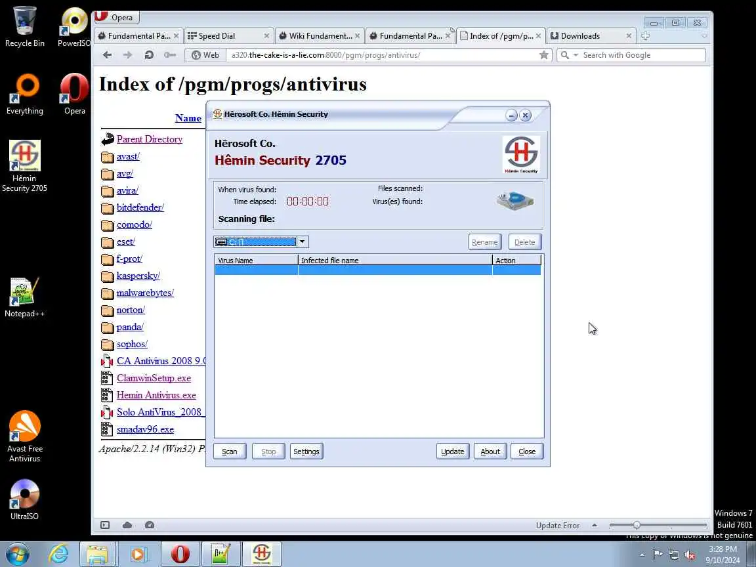Open the Parent Directory link
The height and width of the screenshot is (567, 756).
pos(150,139)
